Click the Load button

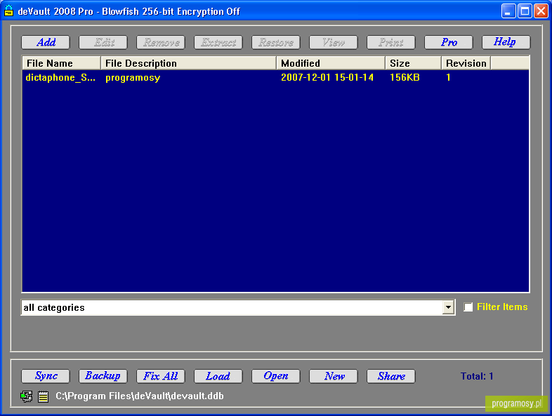click(x=218, y=376)
